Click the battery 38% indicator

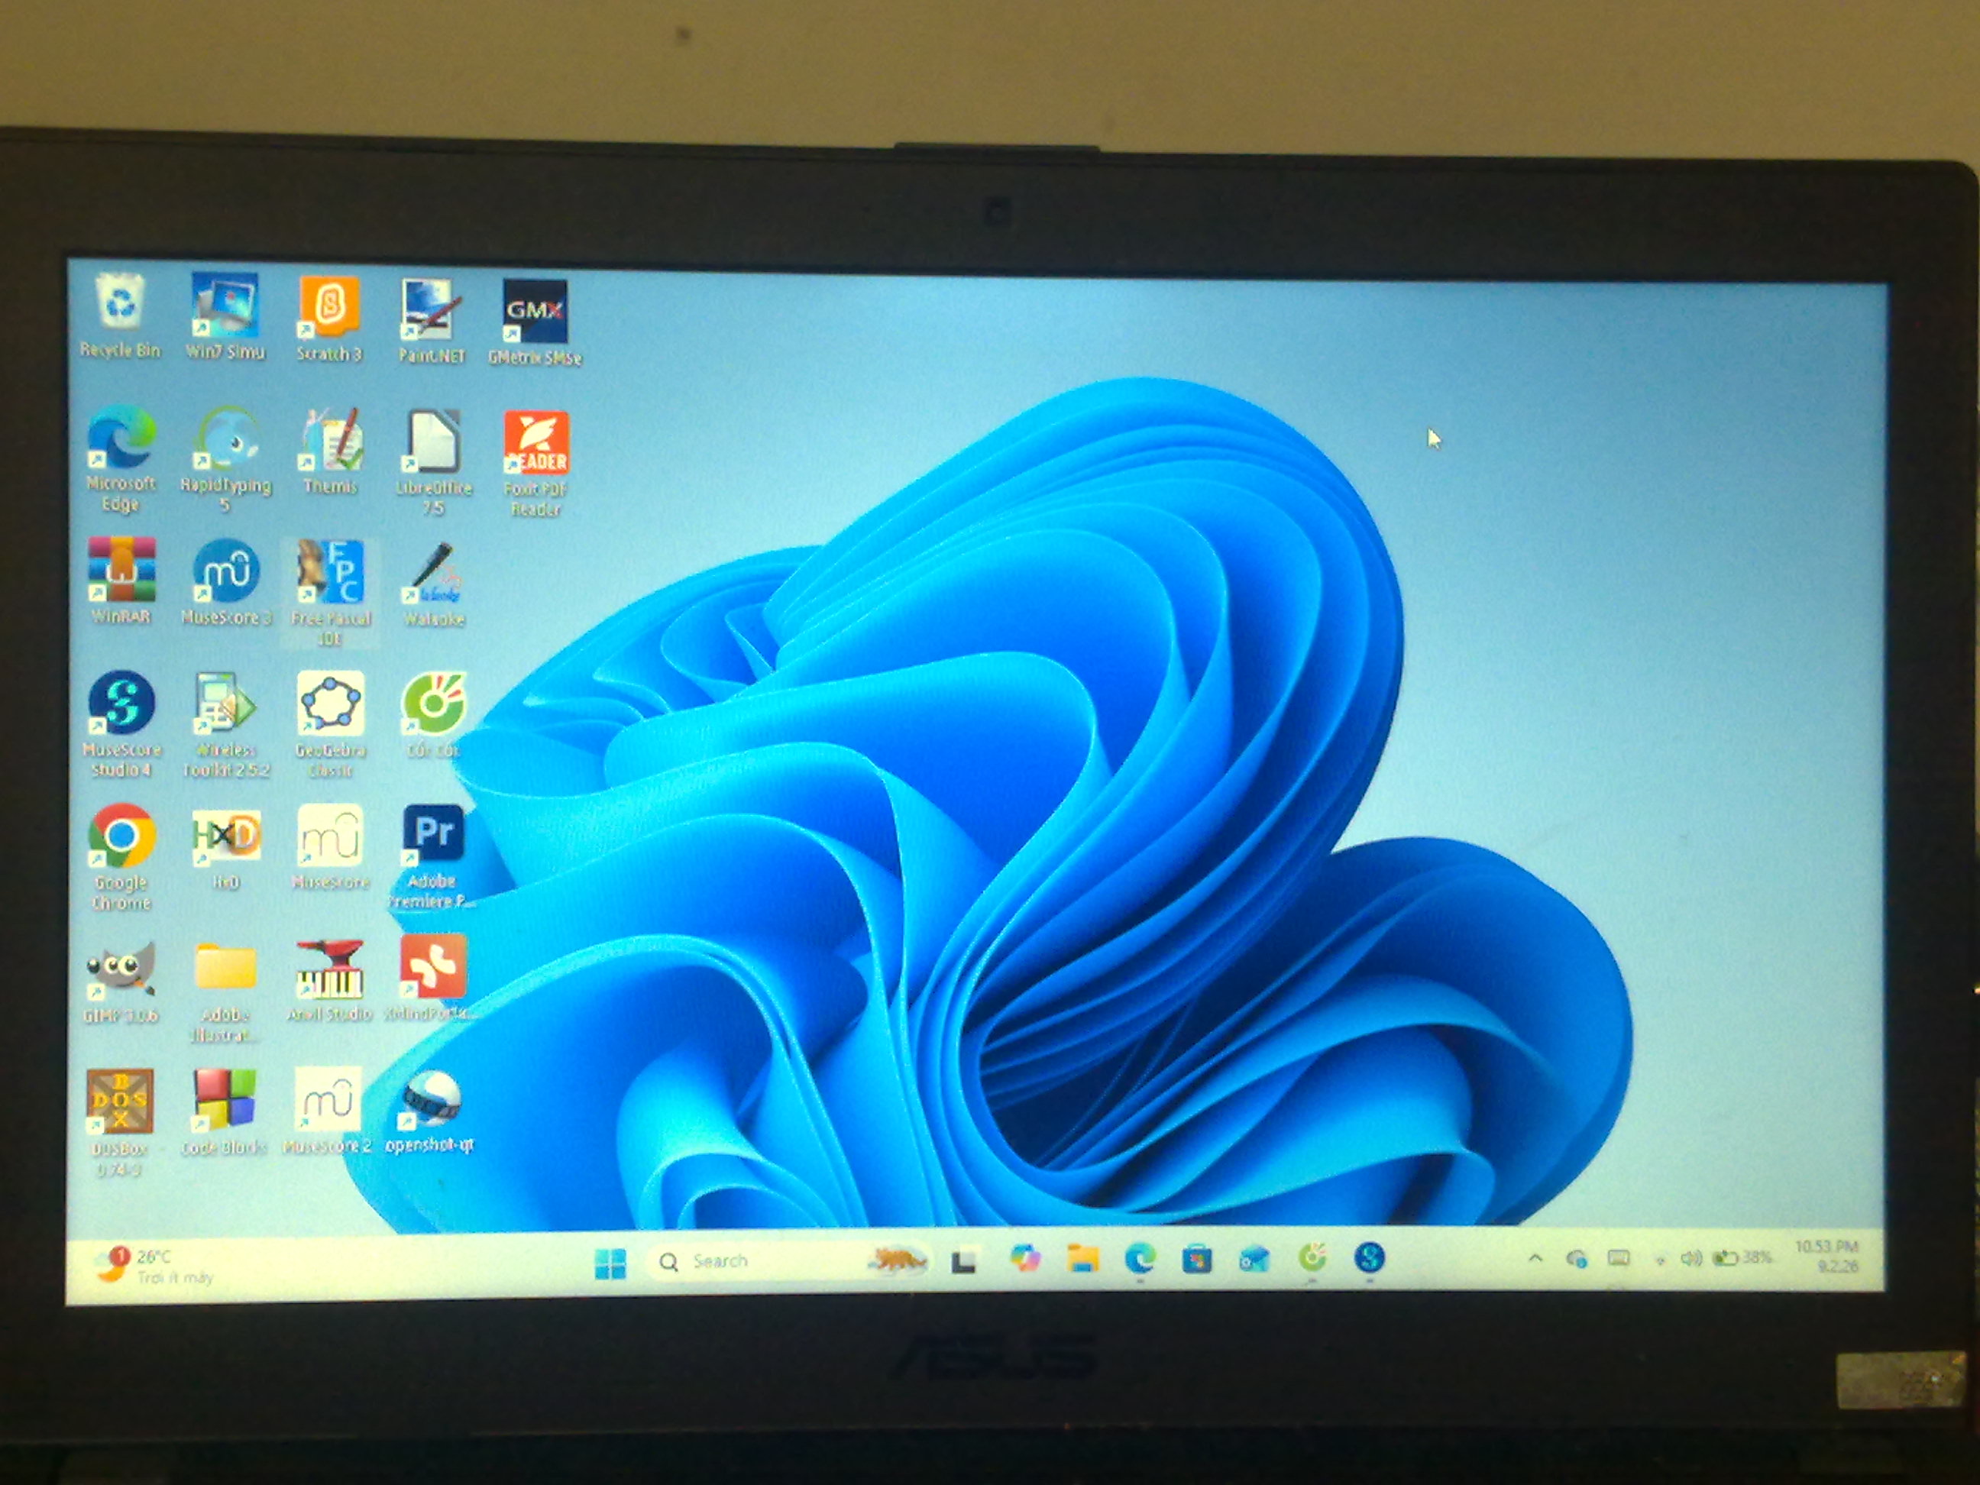[x=1741, y=1257]
